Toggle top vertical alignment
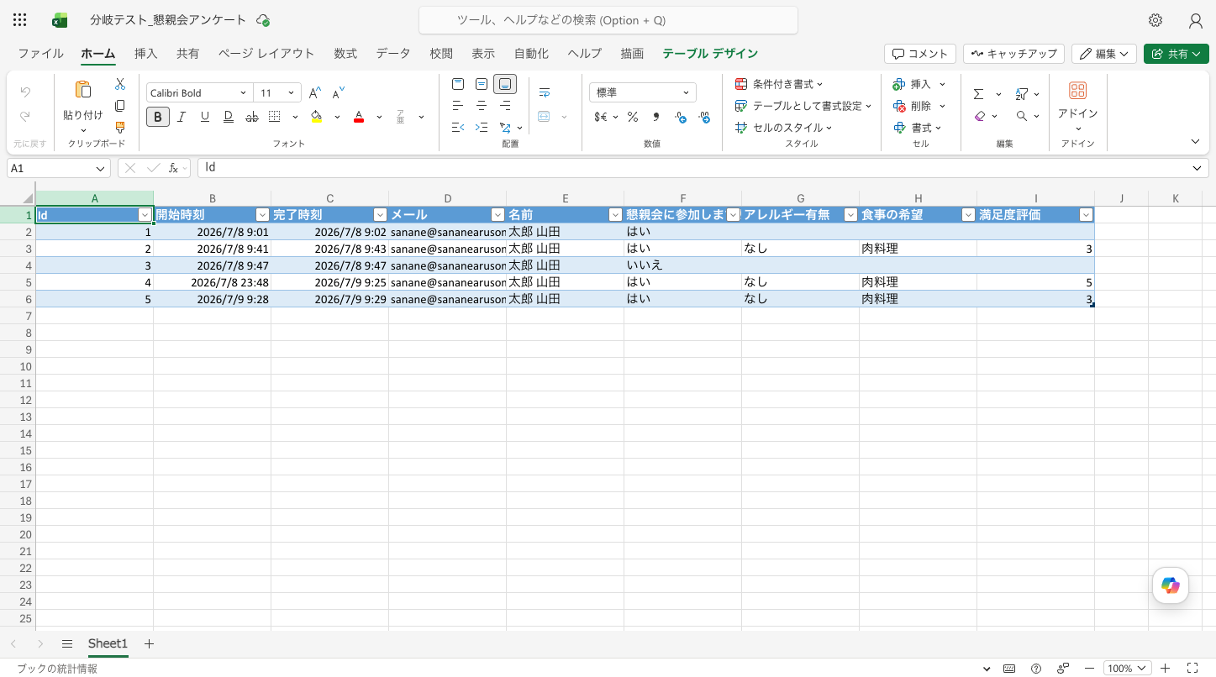Image resolution: width=1216 pixels, height=677 pixels. tap(458, 84)
